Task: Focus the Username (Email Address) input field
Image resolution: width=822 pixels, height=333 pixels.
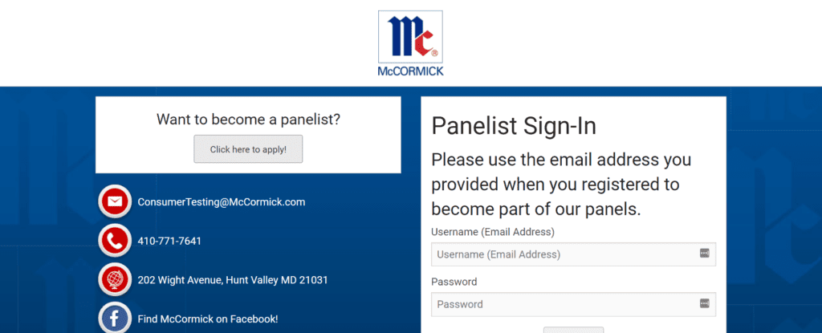Action: tap(562, 254)
